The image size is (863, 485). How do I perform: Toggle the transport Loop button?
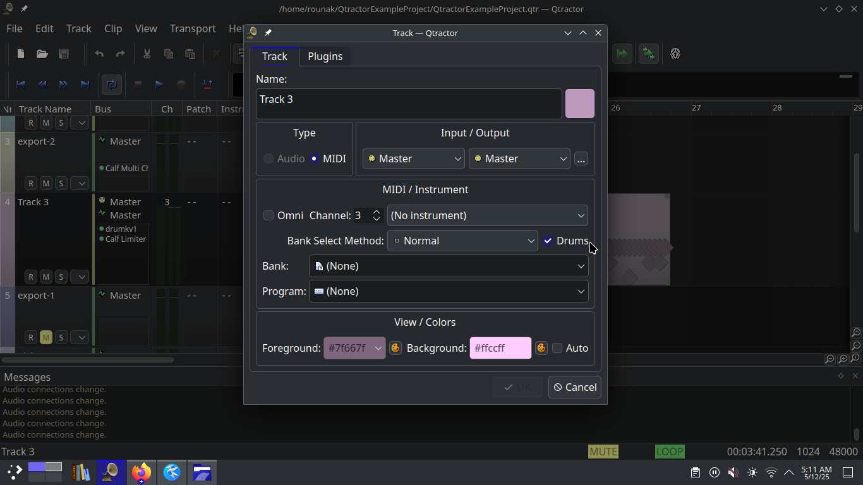click(112, 84)
